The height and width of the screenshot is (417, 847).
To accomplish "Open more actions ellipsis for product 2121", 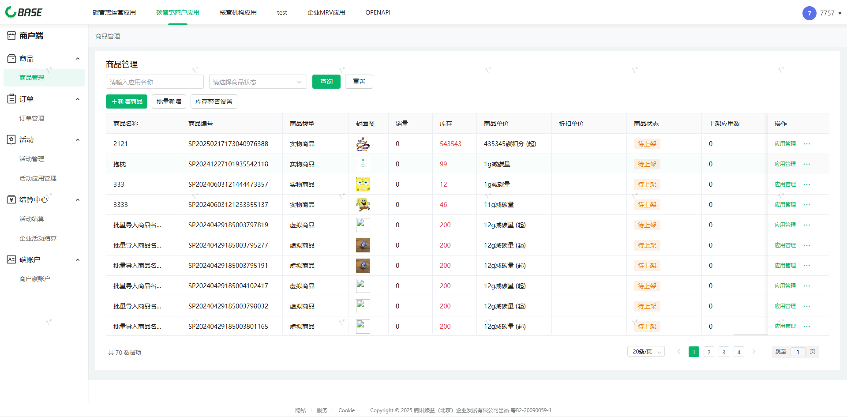I will [807, 144].
